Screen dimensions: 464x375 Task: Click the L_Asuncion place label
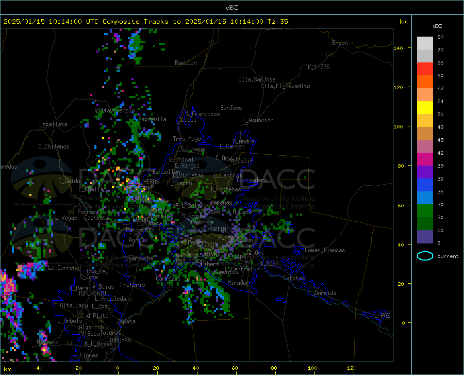point(258,120)
